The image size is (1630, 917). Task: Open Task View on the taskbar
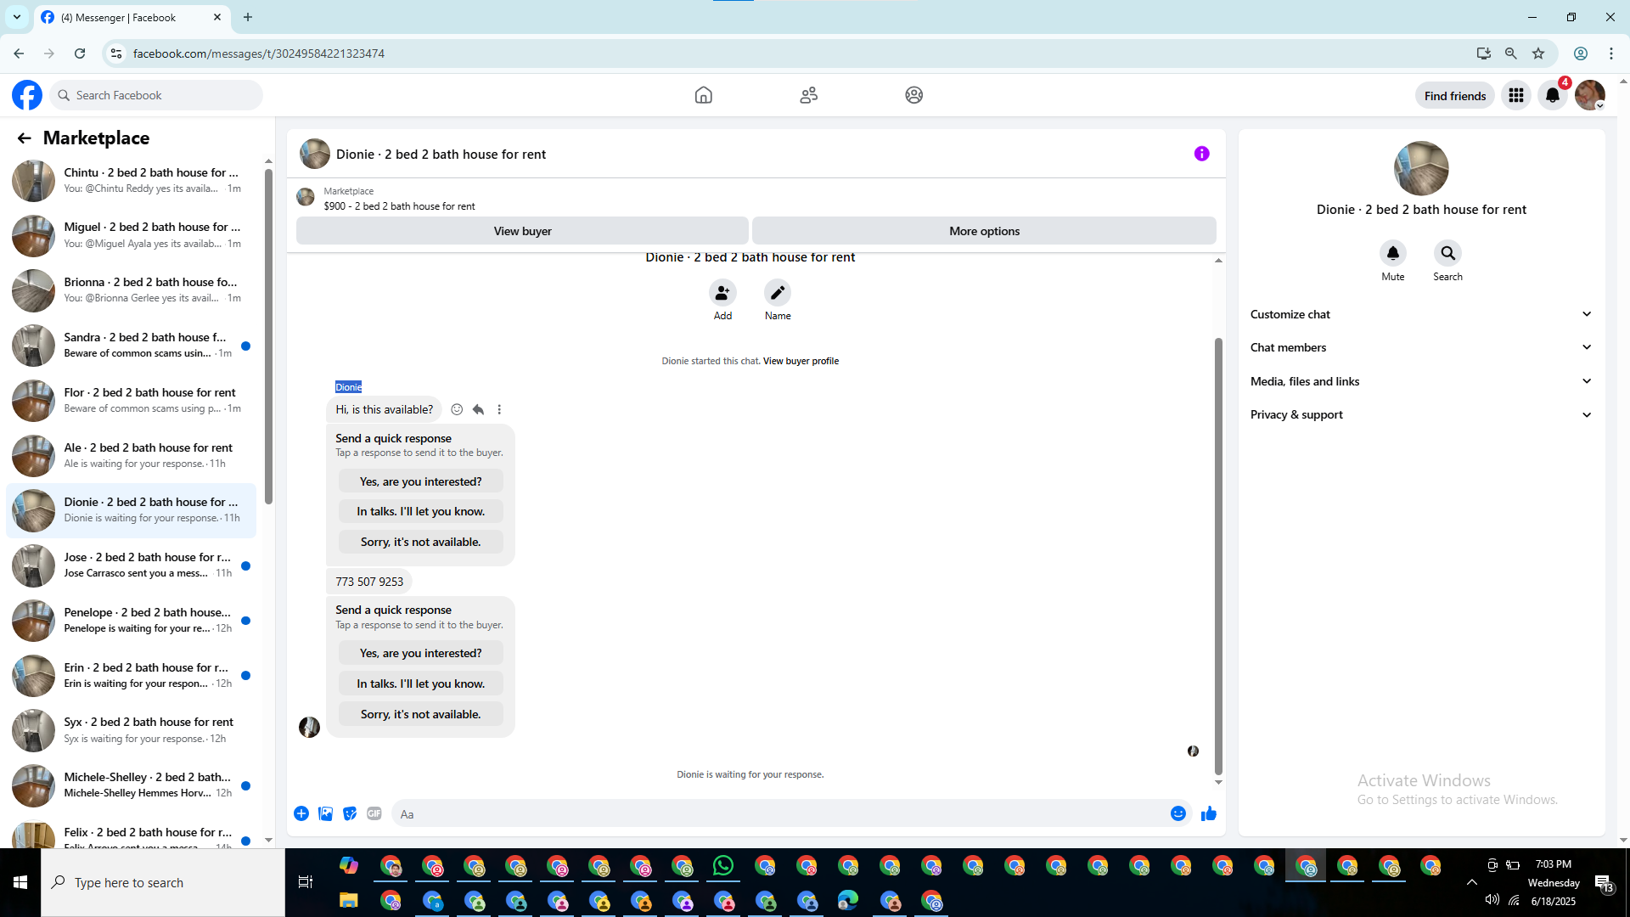tap(306, 882)
